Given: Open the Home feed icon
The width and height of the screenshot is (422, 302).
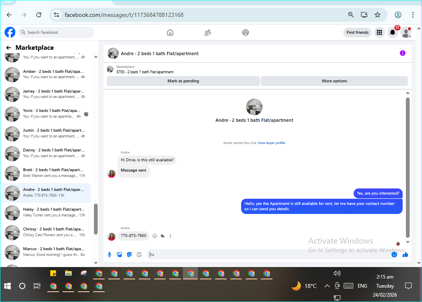Looking at the screenshot, I should [x=170, y=33].
